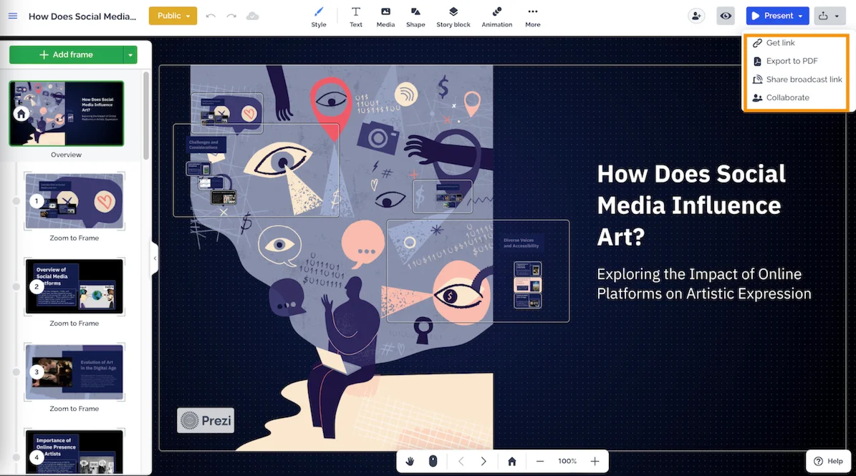
Task: Open the Media insert tool
Action: (x=385, y=16)
